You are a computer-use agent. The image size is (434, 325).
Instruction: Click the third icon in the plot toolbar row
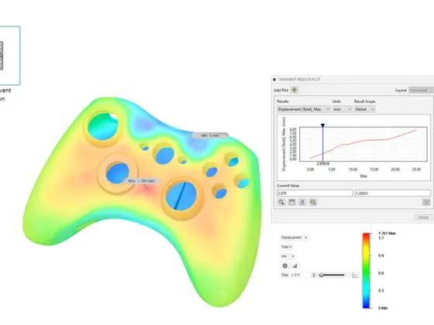point(302,202)
